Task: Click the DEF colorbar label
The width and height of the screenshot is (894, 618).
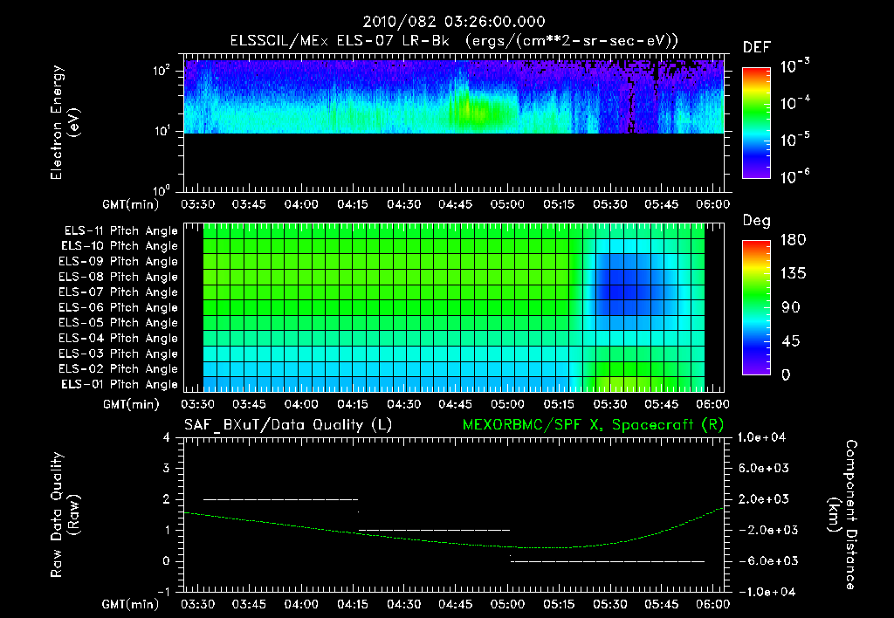Action: [757, 47]
